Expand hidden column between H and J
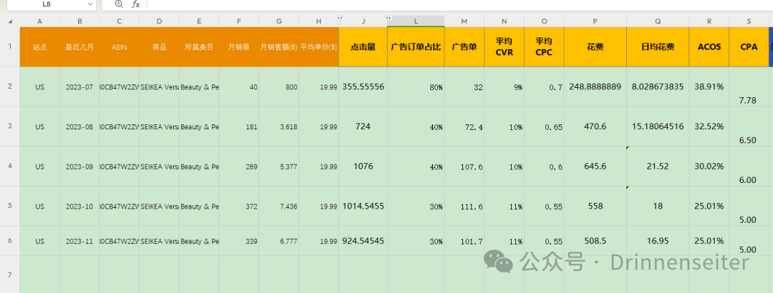This screenshot has width=773, height=293. (339, 18)
